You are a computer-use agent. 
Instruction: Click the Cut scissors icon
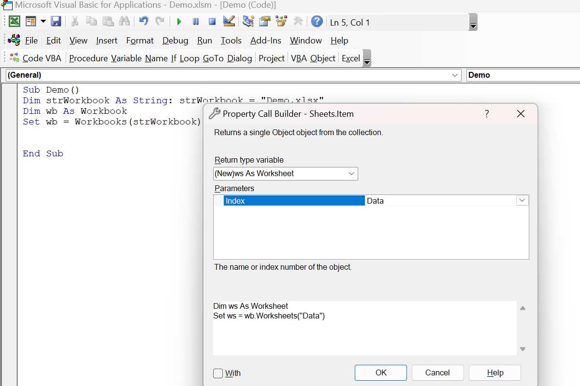tap(74, 21)
